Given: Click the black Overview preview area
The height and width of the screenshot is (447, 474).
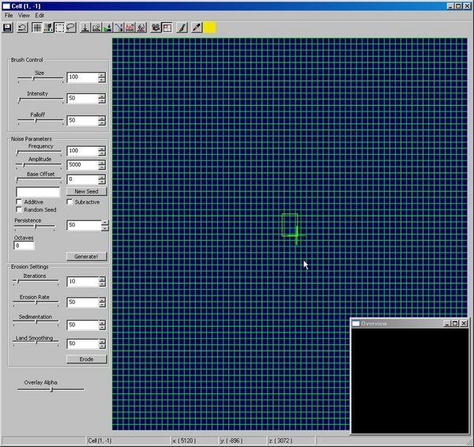Looking at the screenshot, I should click(x=410, y=381).
